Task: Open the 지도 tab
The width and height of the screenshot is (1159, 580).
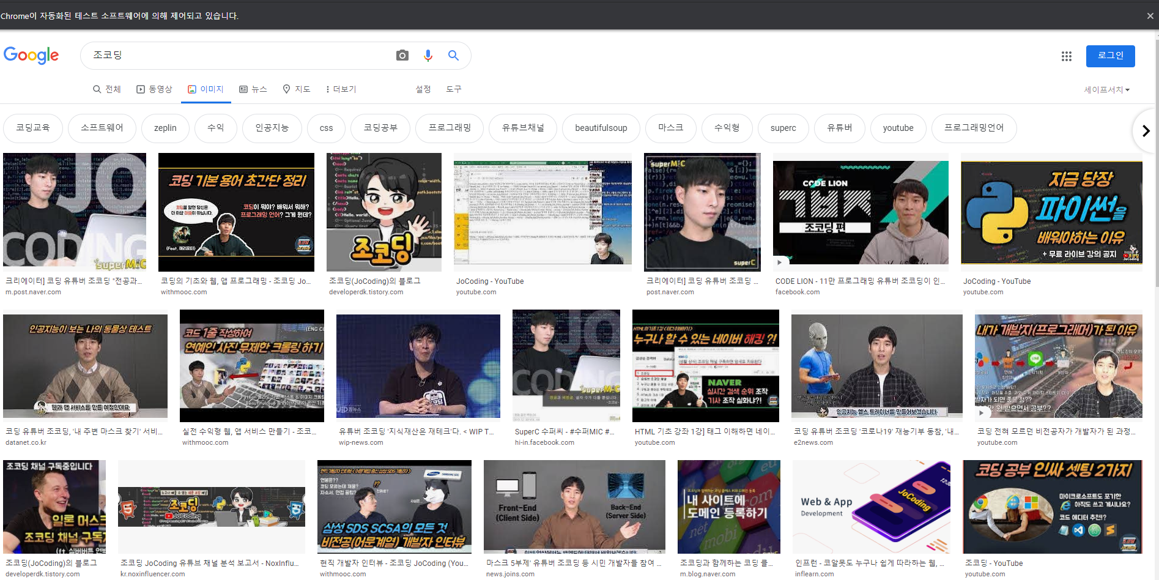Action: (297, 89)
